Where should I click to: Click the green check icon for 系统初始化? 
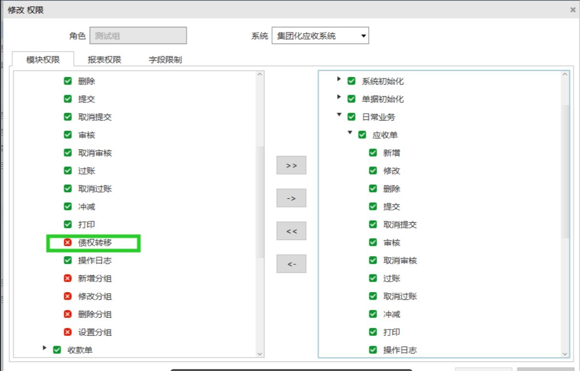352,81
